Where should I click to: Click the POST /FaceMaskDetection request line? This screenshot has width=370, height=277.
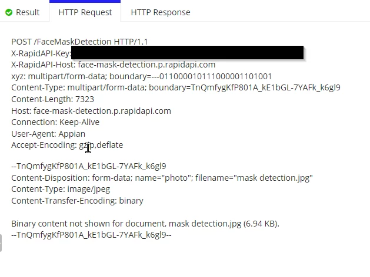[79, 42]
